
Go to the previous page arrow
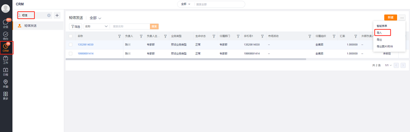tap(396, 65)
